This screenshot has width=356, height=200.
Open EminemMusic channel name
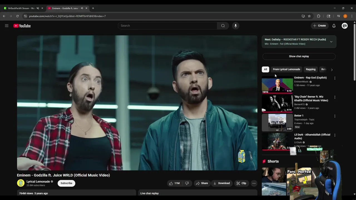click(301, 82)
